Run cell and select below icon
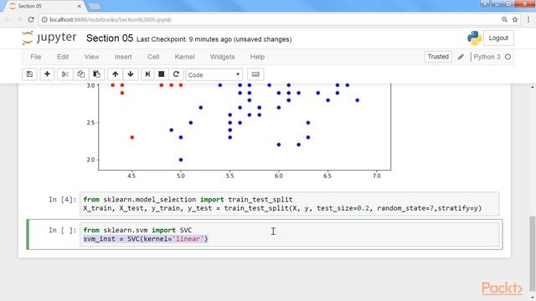 [x=147, y=74]
